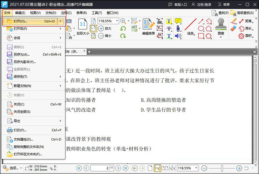Open the File (文件) menu
The width and height of the screenshot is (259, 174).
(7, 13)
